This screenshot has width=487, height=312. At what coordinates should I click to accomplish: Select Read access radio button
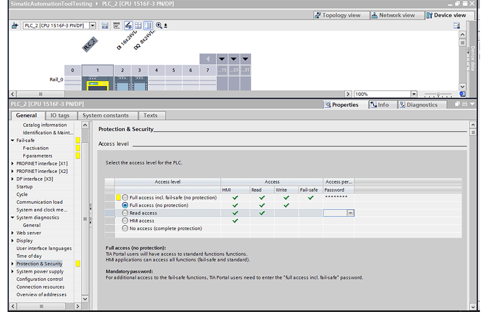pos(125,213)
